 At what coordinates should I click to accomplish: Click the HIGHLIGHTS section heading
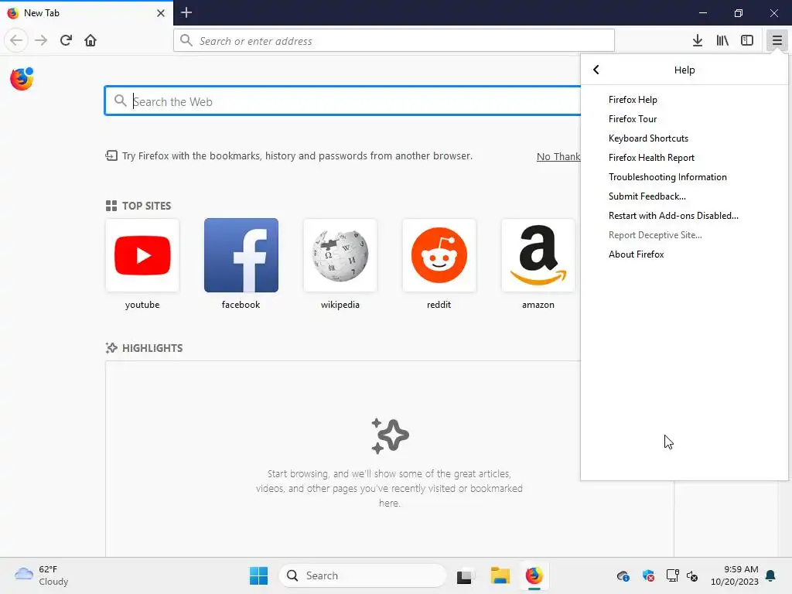click(152, 348)
